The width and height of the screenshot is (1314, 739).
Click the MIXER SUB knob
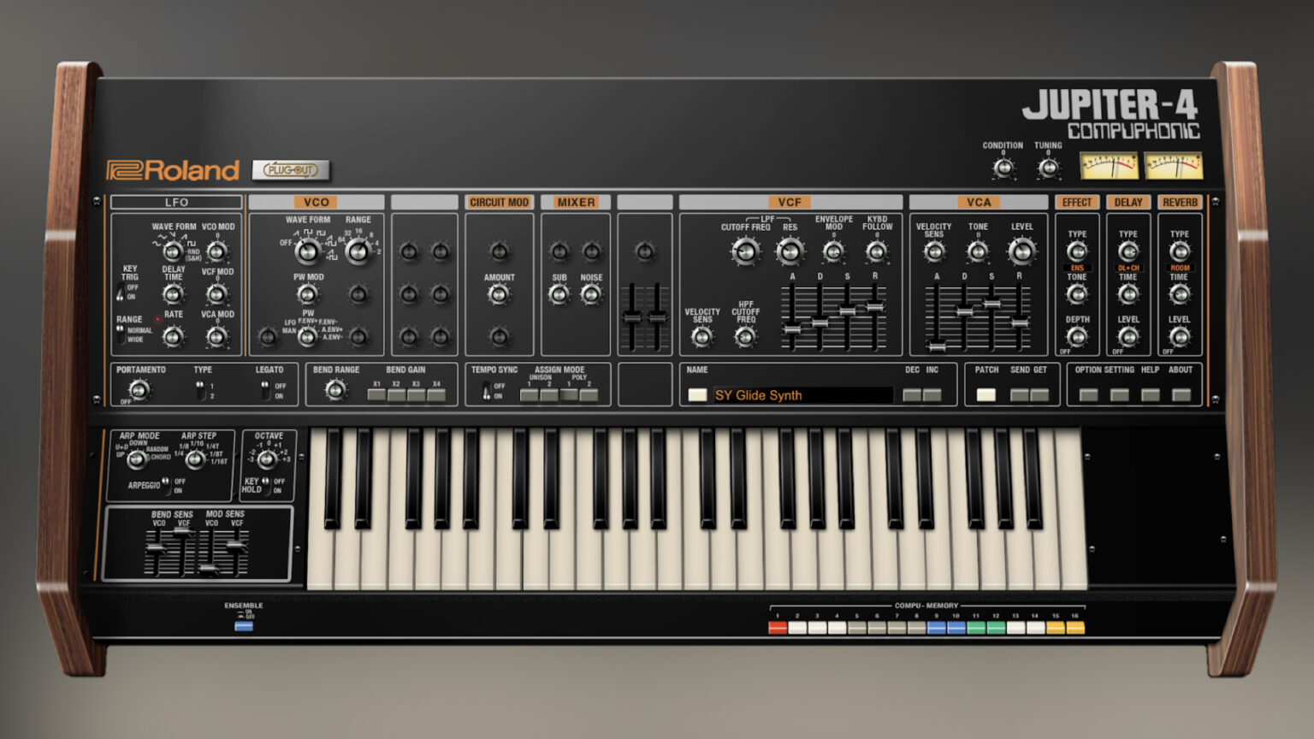pyautogui.click(x=559, y=294)
